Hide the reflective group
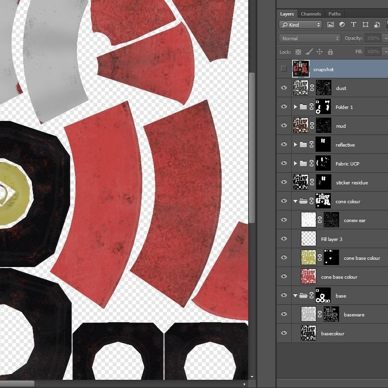388x388 pixels. 284,144
